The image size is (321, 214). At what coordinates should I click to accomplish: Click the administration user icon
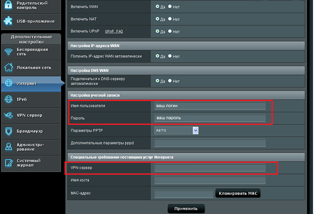click(8, 146)
